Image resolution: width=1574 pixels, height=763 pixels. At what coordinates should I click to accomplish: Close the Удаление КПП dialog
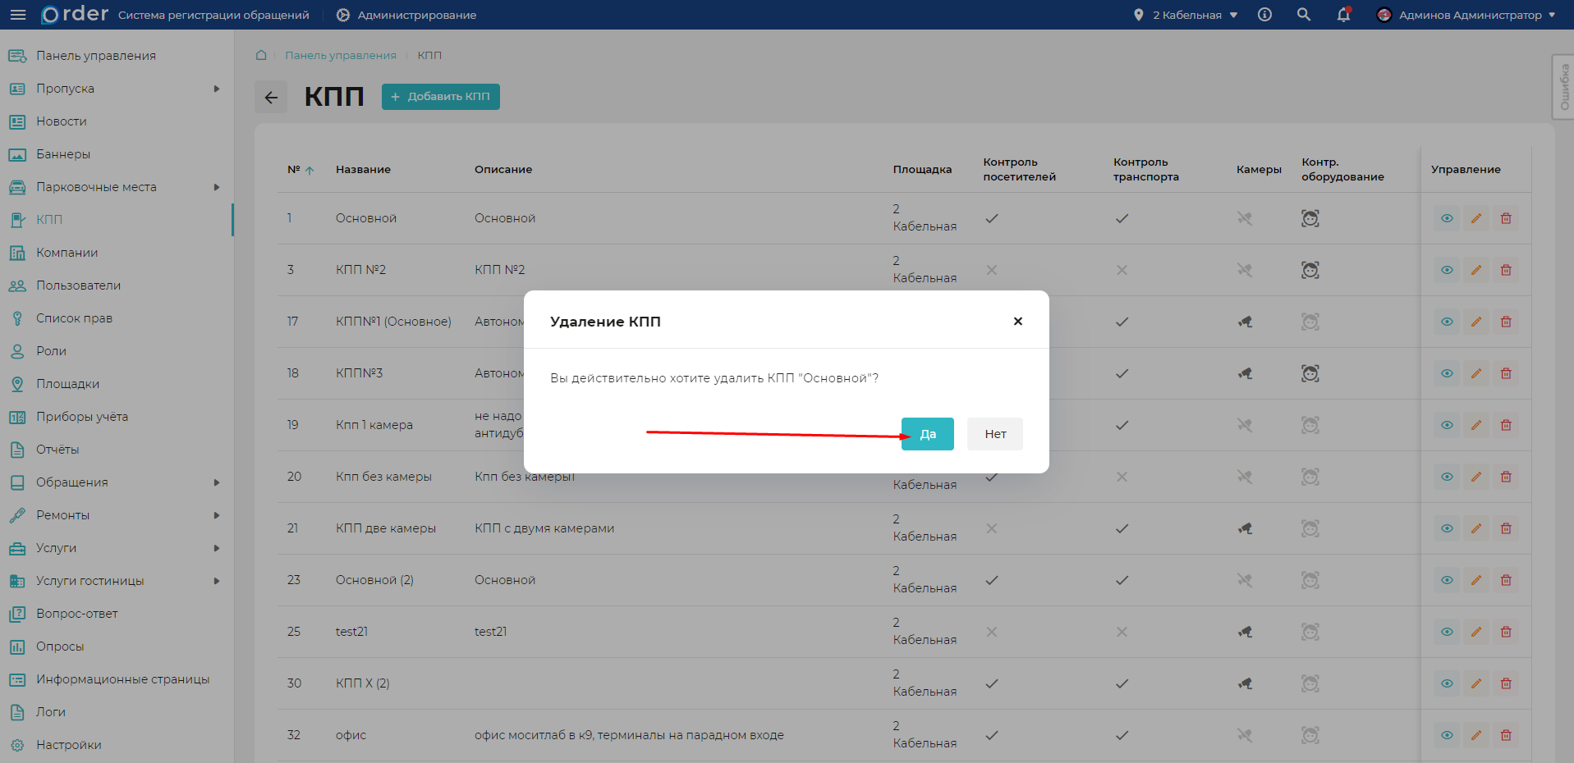(x=1017, y=322)
